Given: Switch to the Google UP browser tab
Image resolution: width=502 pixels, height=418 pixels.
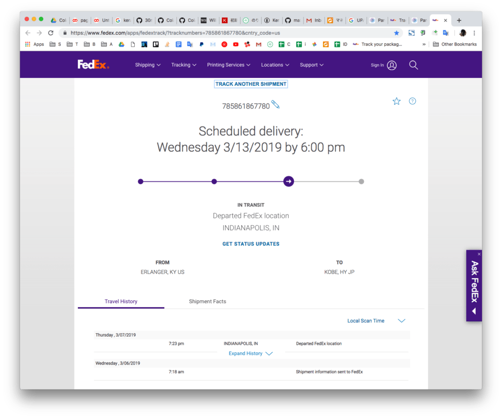Looking at the screenshot, I should tap(356, 20).
